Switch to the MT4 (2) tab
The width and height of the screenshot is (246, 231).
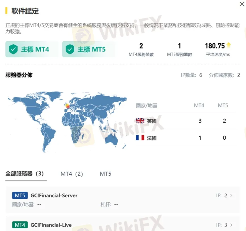tap(72, 174)
